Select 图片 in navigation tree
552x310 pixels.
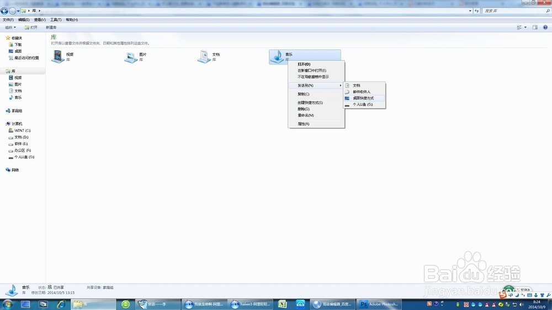tap(18, 84)
